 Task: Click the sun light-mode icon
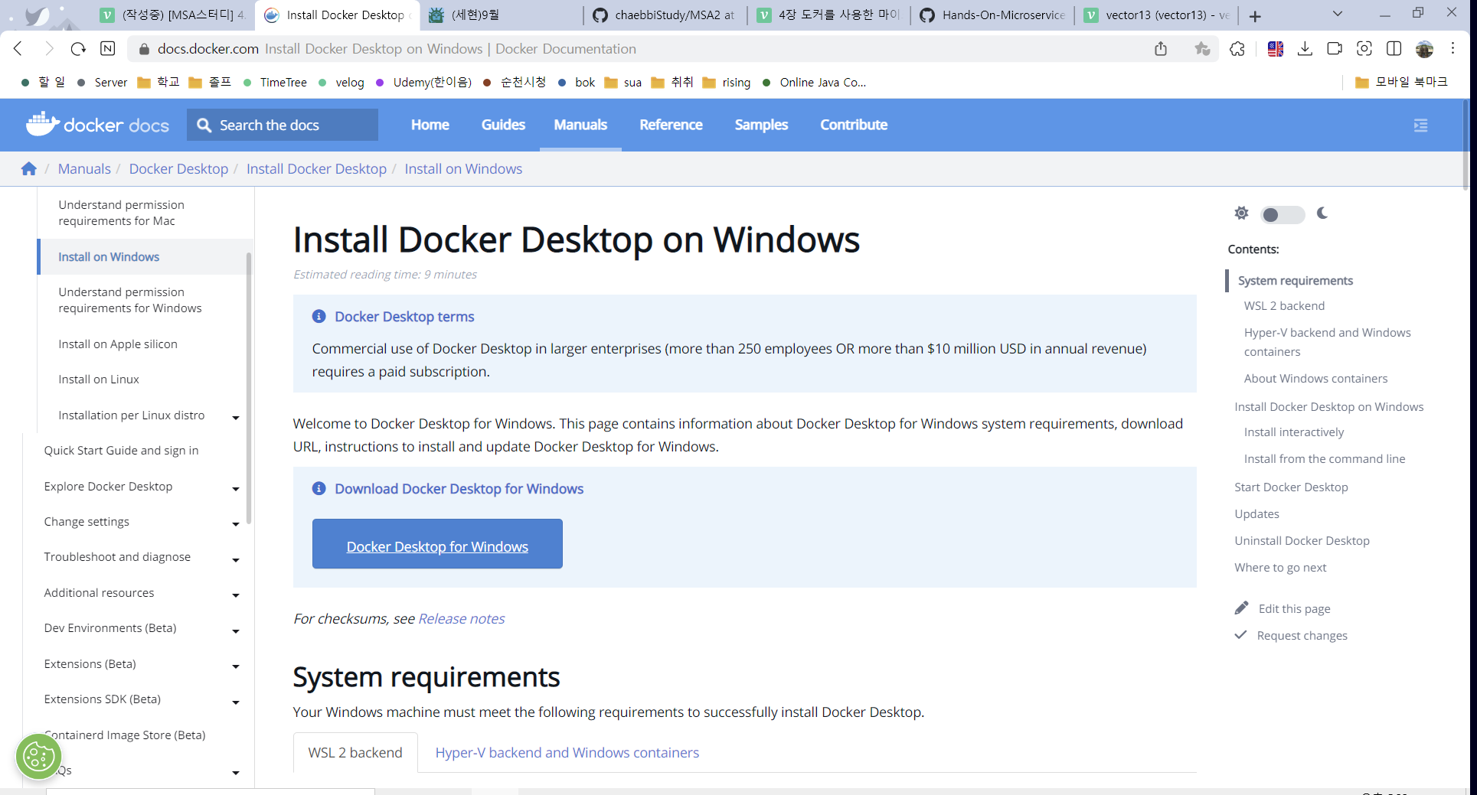point(1241,213)
